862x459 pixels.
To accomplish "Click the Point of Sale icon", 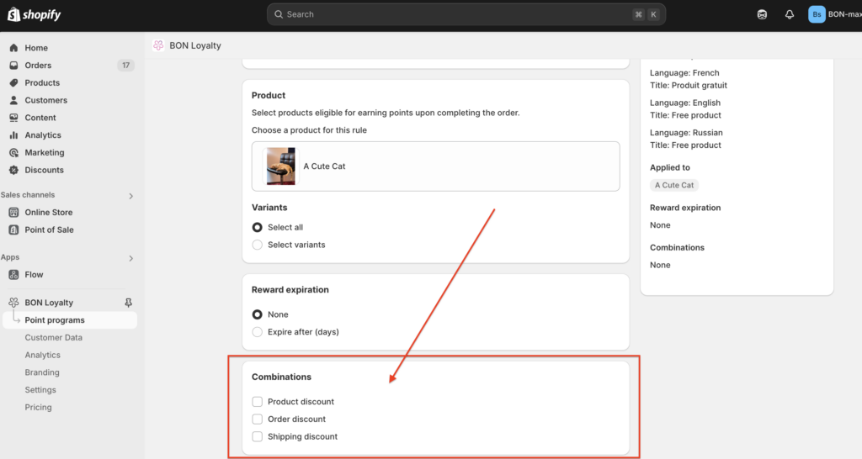I will (x=13, y=230).
